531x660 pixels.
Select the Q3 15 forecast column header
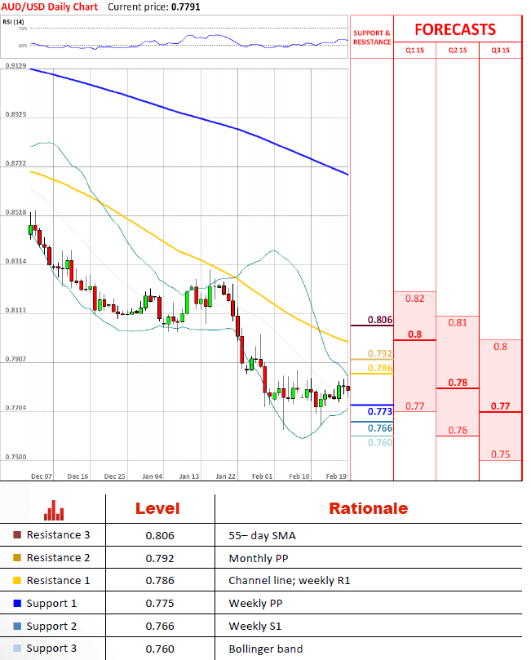[x=501, y=51]
